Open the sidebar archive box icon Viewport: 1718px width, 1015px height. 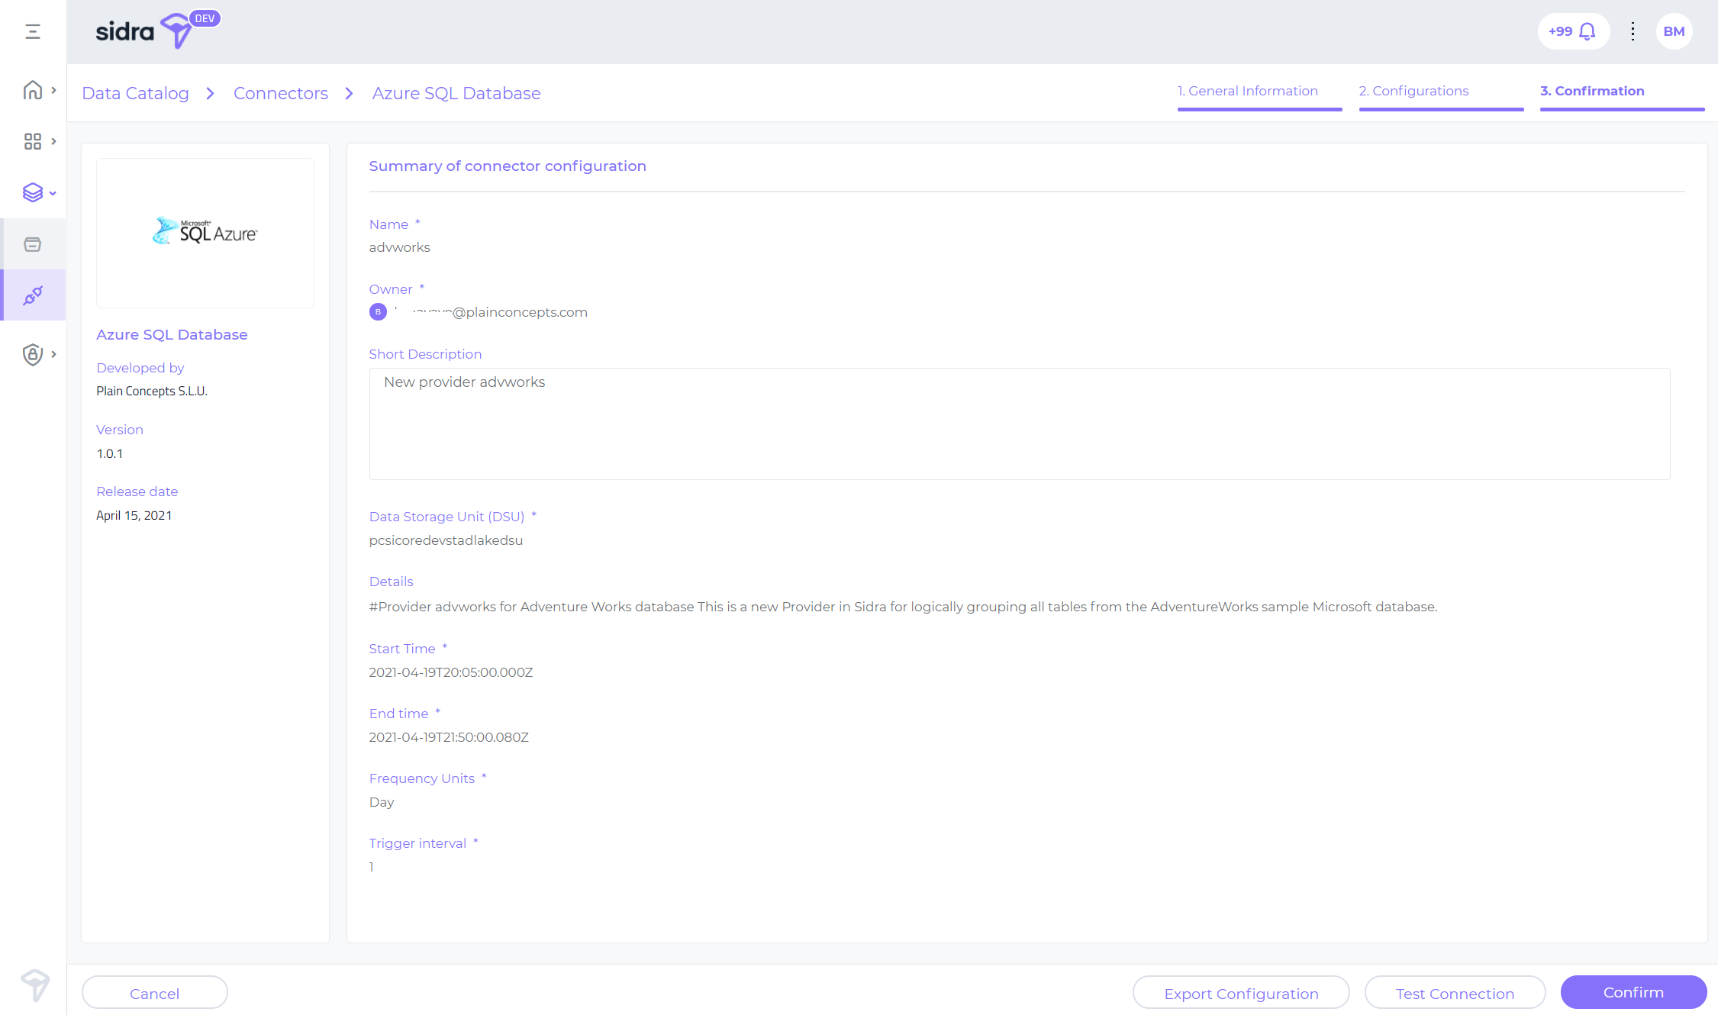click(32, 244)
